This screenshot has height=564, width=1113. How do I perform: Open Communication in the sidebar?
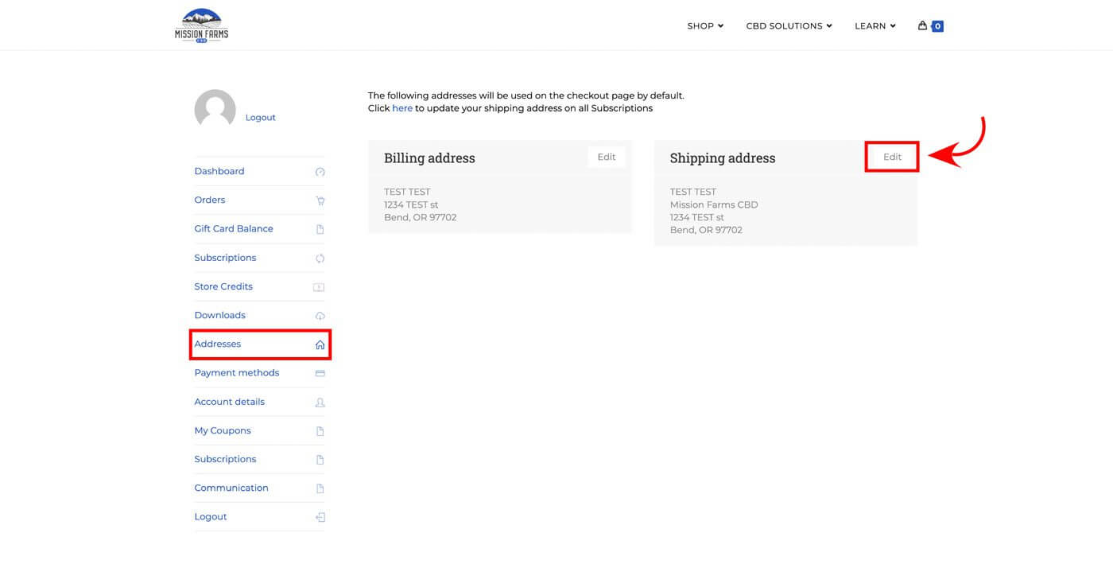tap(231, 488)
